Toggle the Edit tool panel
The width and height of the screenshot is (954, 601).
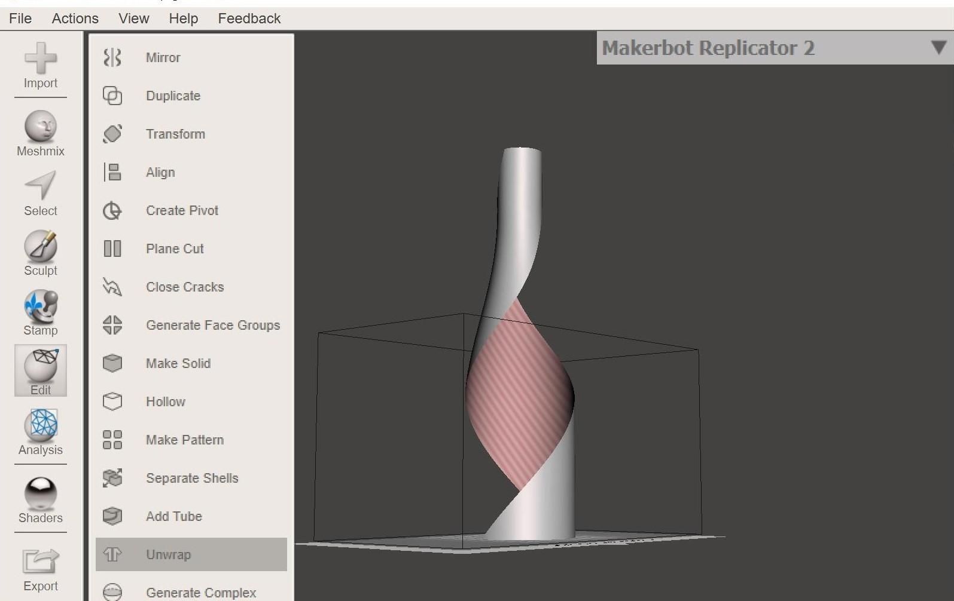[x=41, y=370]
